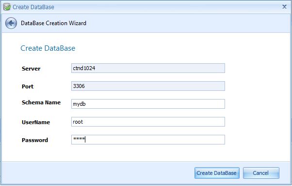Focus the Server field showing ctnd1024
Viewport: 292px width, 186px height.
[148, 68]
